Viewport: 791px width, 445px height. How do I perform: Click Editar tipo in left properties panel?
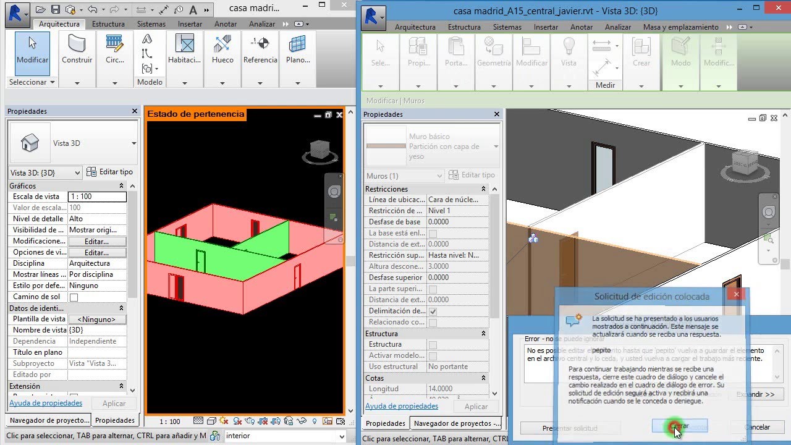coord(109,172)
